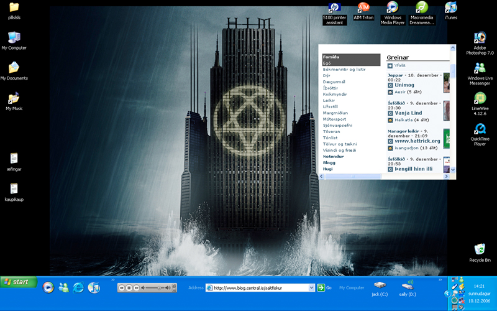Launch LimeWire 4.12.6 from the desktop
Viewport: 497px width, 311px height.
click(x=480, y=104)
